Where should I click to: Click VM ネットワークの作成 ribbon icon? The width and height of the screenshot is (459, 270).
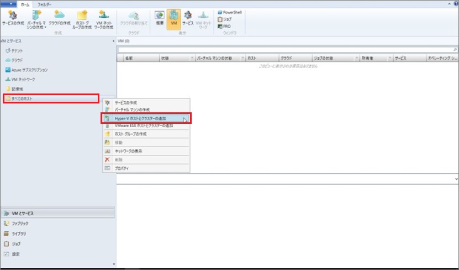[x=104, y=18]
